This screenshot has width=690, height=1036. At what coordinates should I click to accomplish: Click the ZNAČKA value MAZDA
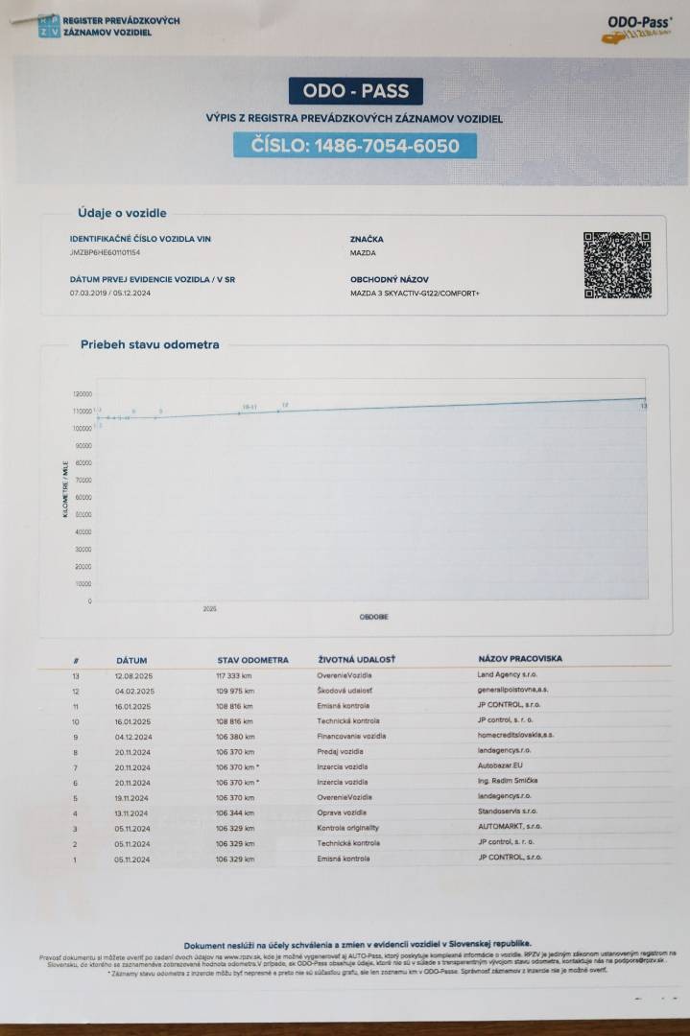tap(363, 253)
